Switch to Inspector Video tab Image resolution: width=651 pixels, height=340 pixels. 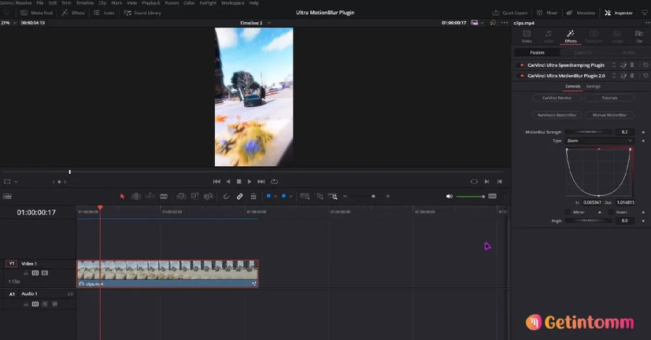[x=526, y=36]
